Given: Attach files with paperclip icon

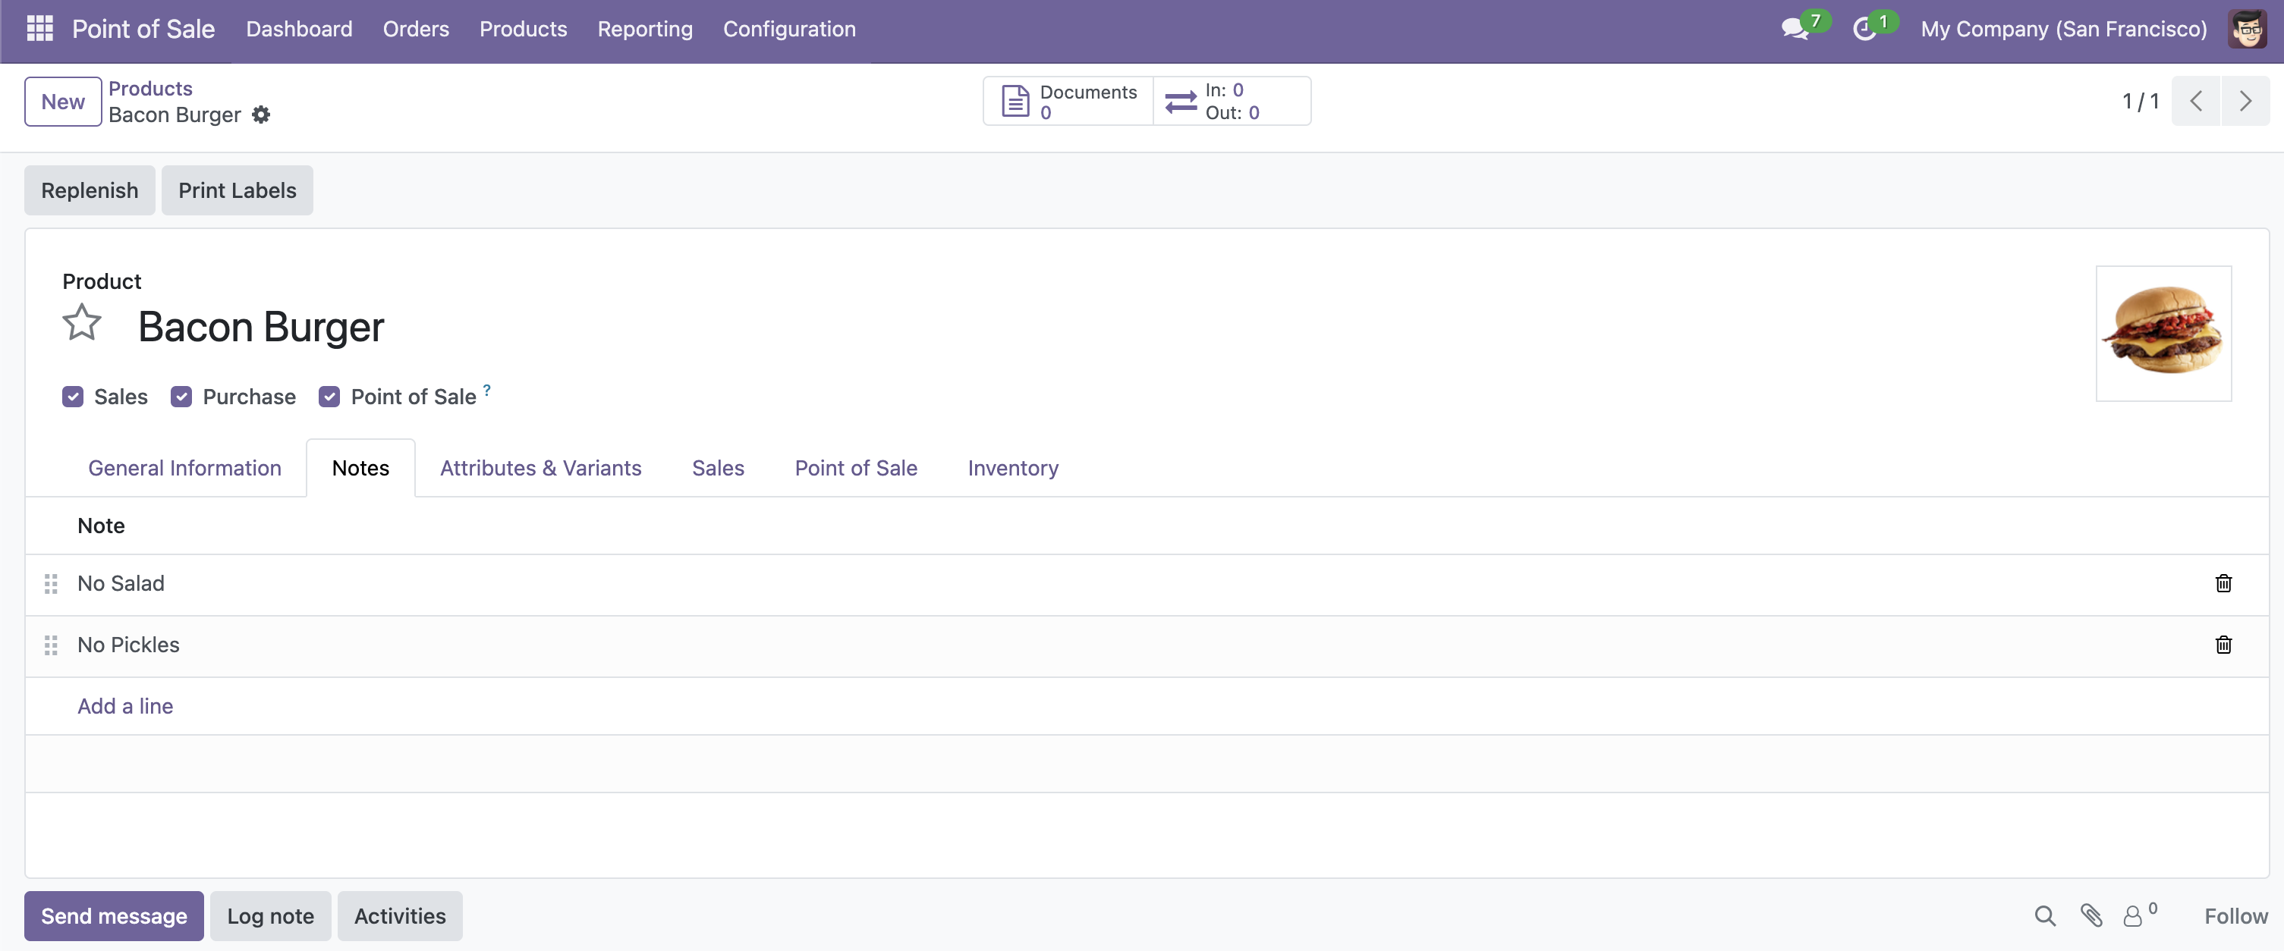Looking at the screenshot, I should [2091, 915].
